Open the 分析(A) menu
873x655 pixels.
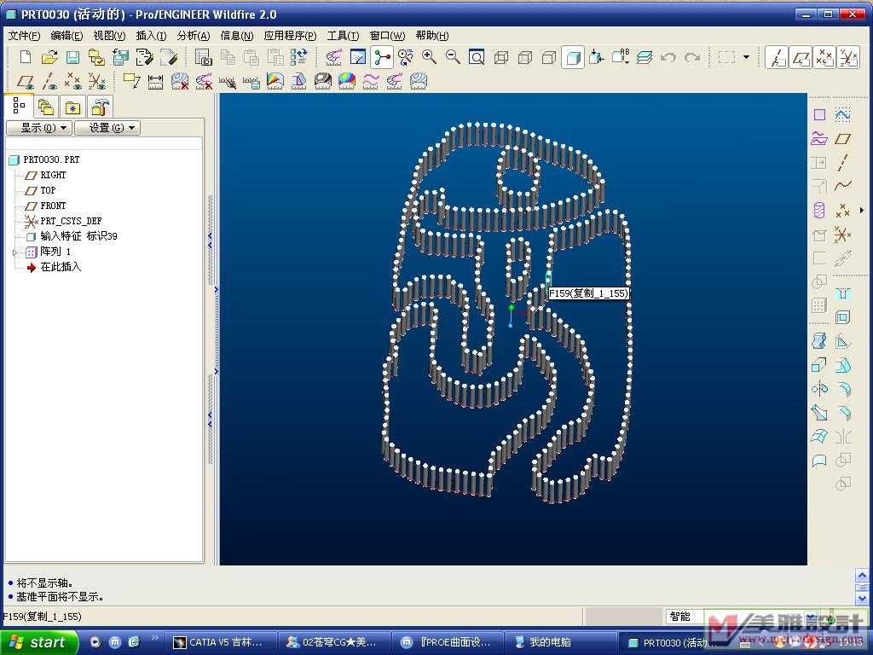[194, 36]
